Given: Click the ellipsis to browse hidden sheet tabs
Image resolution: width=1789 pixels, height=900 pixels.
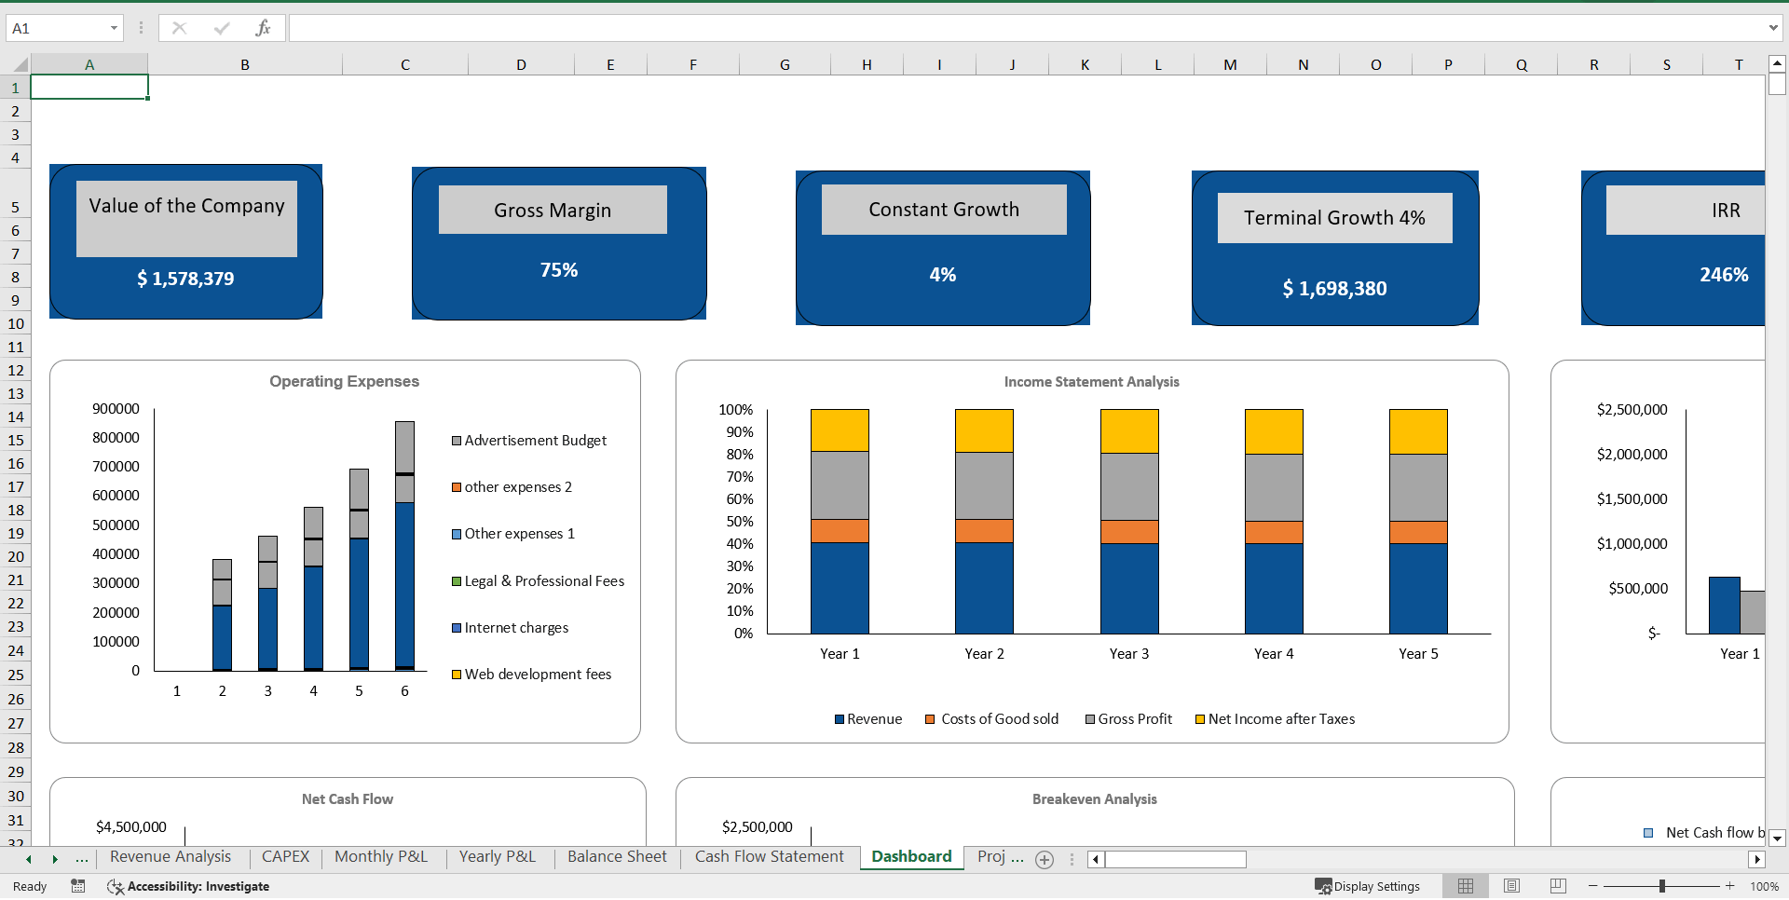Looking at the screenshot, I should click(x=82, y=859).
